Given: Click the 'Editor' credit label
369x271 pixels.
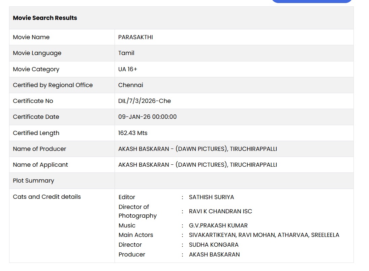Looking at the screenshot, I should click(x=127, y=197).
